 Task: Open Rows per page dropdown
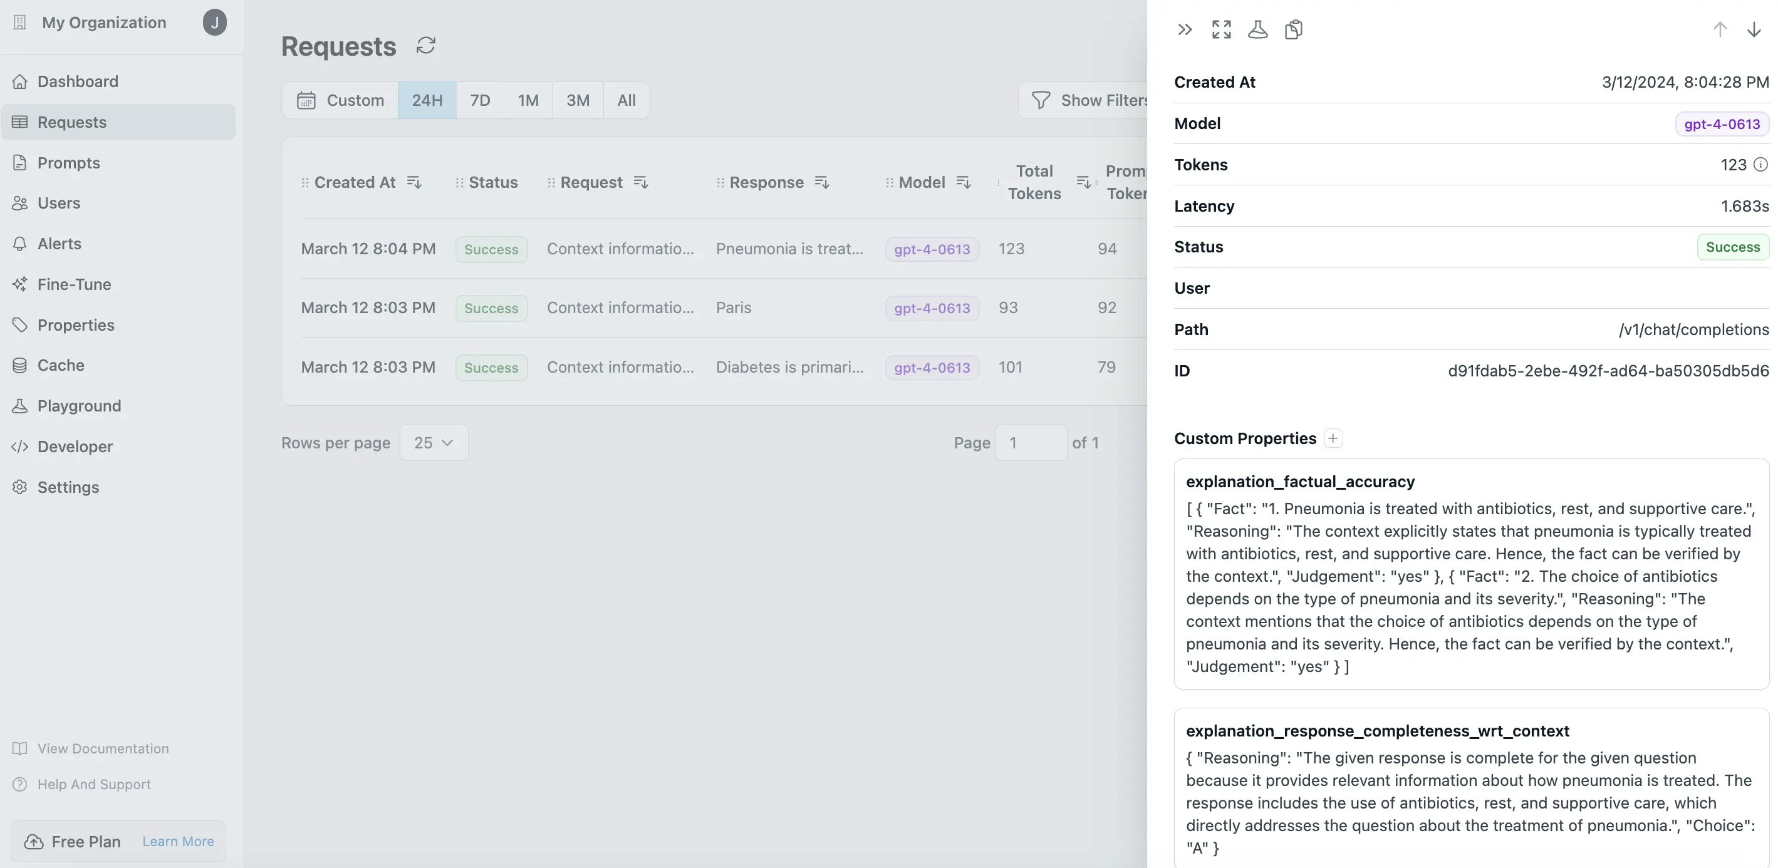click(x=434, y=442)
